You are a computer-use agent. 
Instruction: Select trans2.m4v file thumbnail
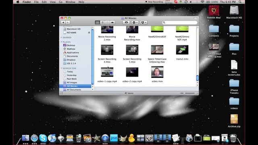click(182, 50)
